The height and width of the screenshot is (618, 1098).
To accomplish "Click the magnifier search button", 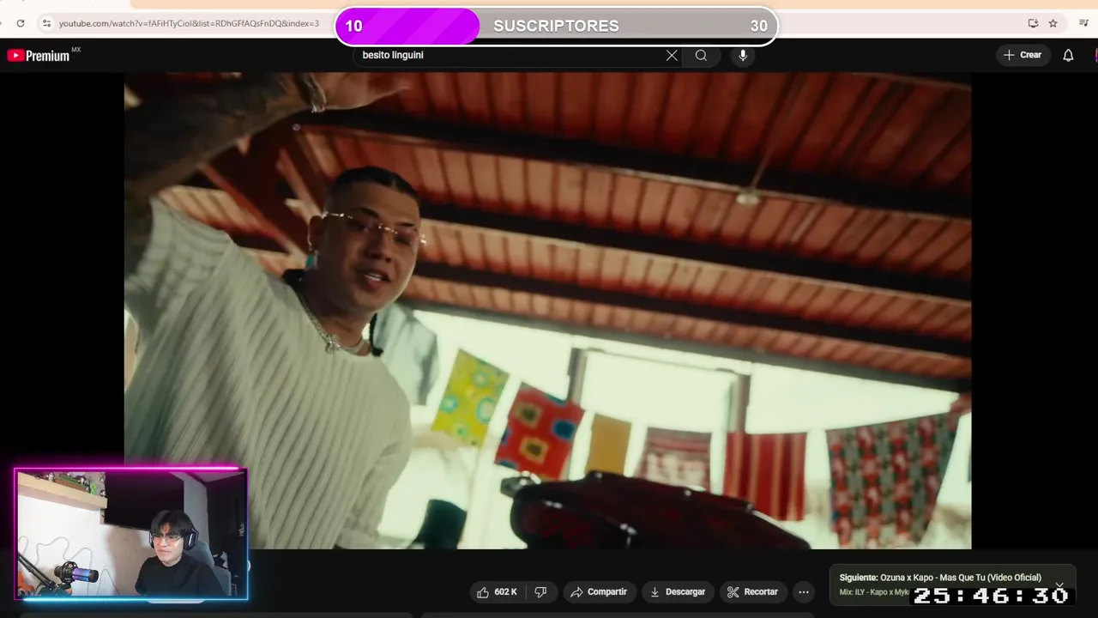I will (x=701, y=55).
